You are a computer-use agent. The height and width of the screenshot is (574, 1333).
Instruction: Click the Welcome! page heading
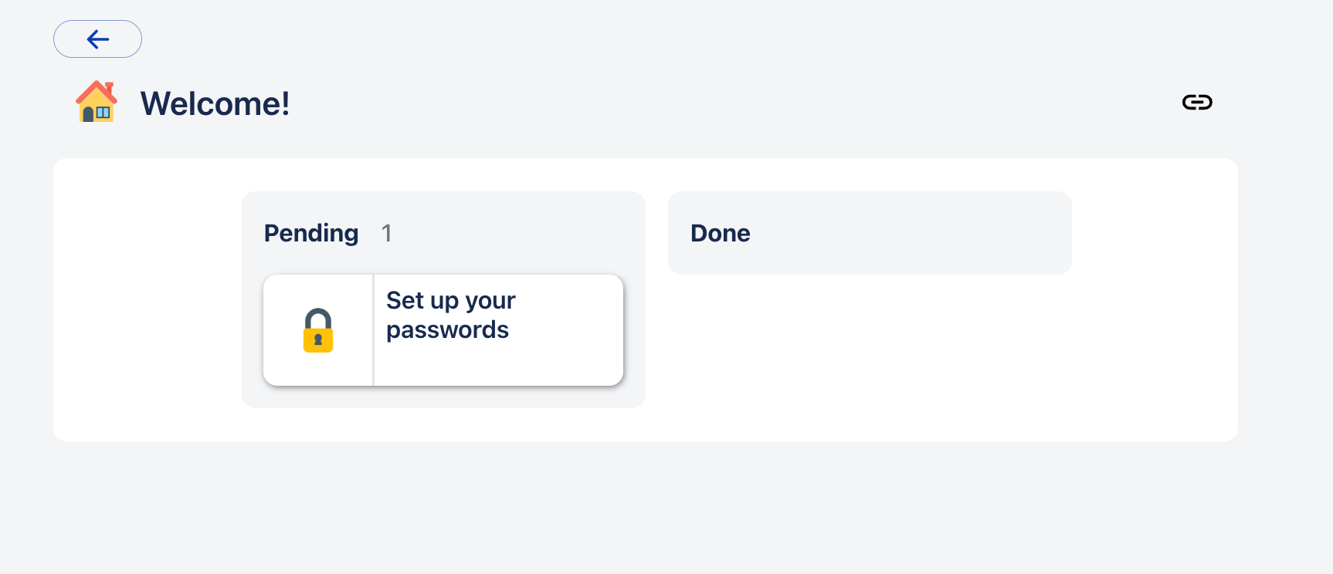[x=215, y=103]
